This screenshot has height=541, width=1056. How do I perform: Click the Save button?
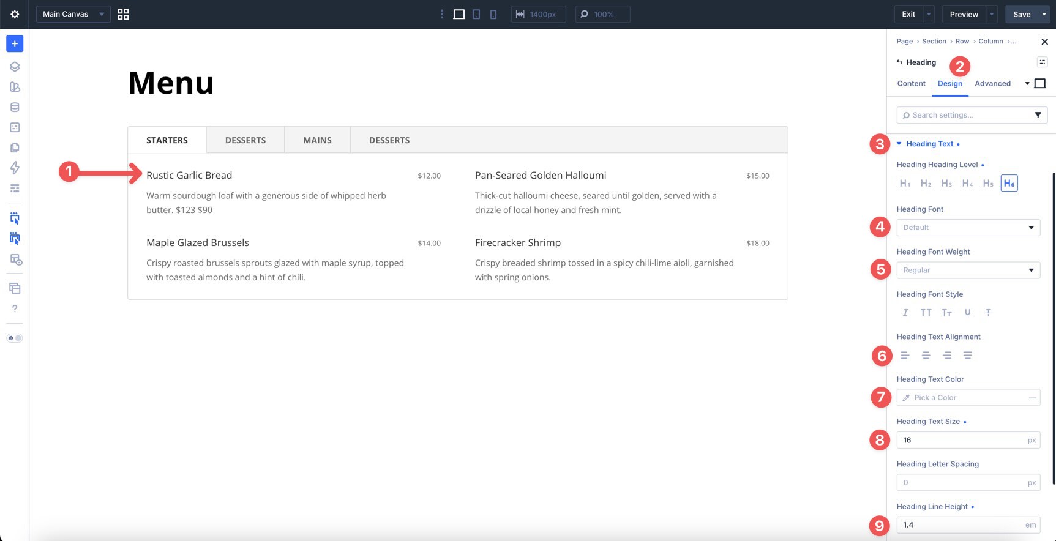coord(1022,14)
